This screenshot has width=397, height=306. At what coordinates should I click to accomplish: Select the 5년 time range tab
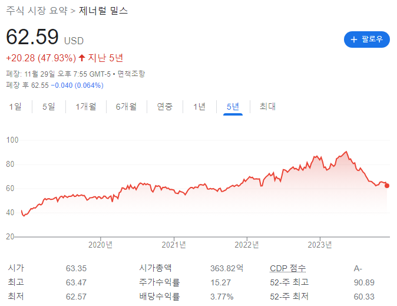pos(233,107)
